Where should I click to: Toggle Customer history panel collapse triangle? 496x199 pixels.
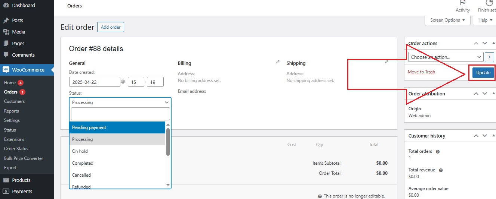494,136
